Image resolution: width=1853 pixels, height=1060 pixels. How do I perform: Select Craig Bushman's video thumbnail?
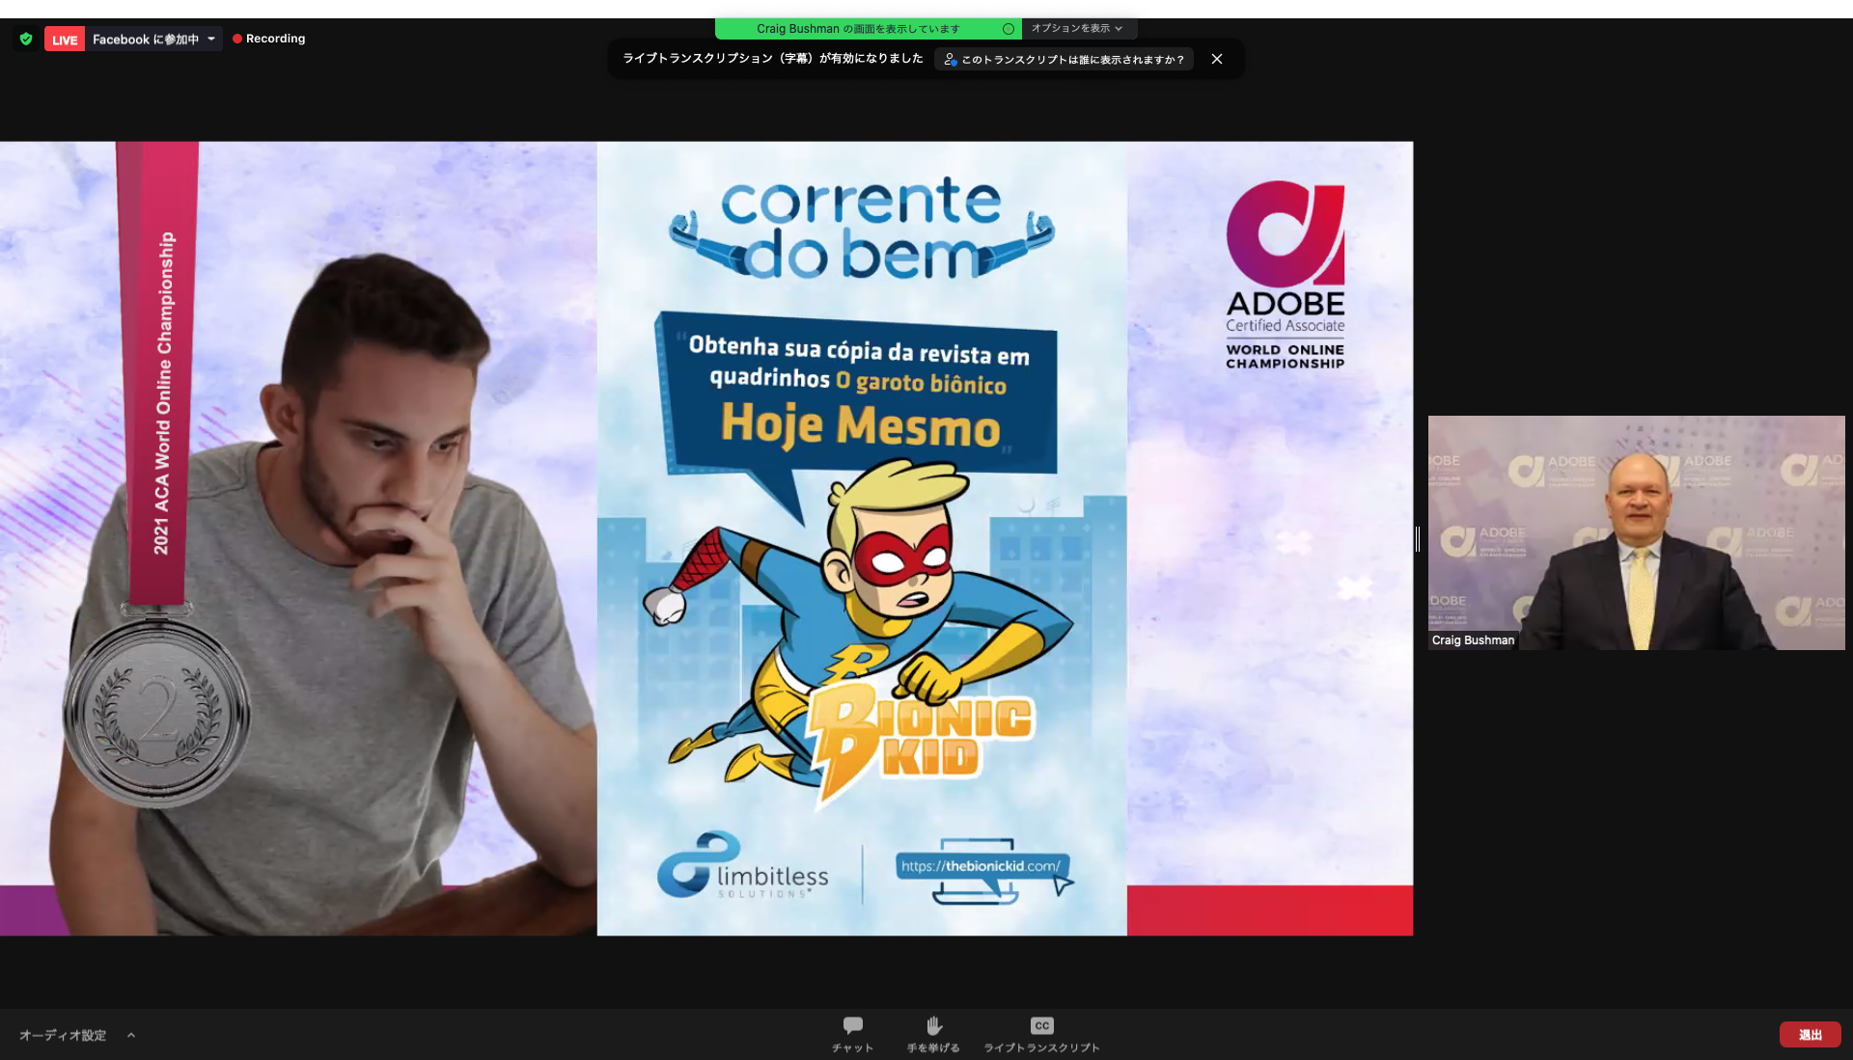click(1636, 532)
